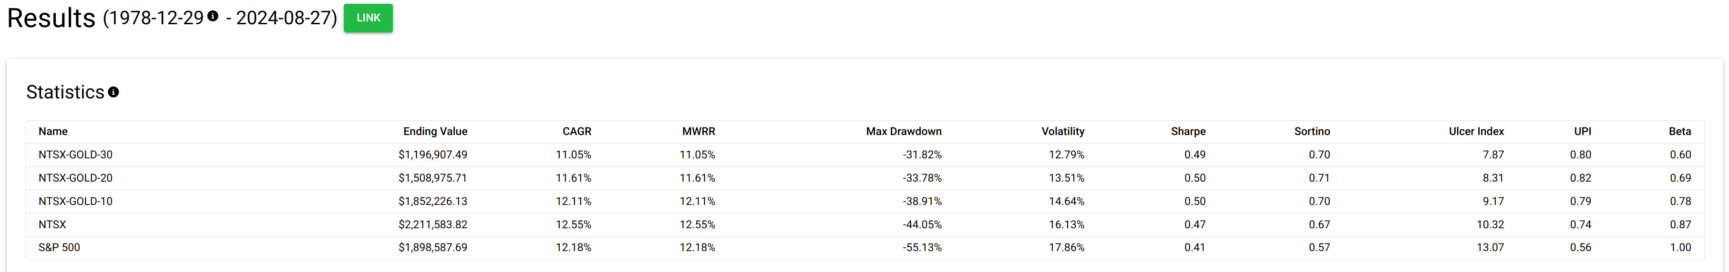Click the UPI column header

click(1582, 131)
